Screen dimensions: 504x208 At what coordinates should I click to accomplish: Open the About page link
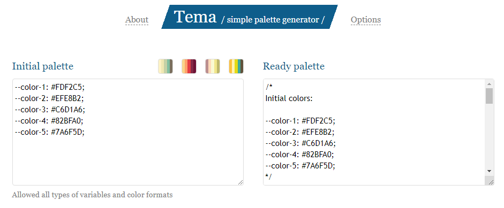tap(137, 20)
